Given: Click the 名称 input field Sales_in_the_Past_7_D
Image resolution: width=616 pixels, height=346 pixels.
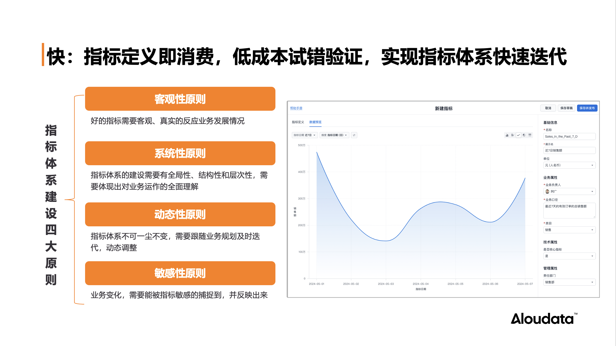Looking at the screenshot, I should point(569,136).
